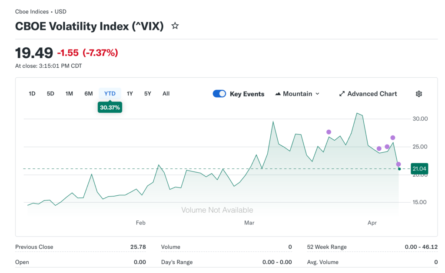Select the 5D time range tab
This screenshot has width=445, height=273.
[50, 94]
